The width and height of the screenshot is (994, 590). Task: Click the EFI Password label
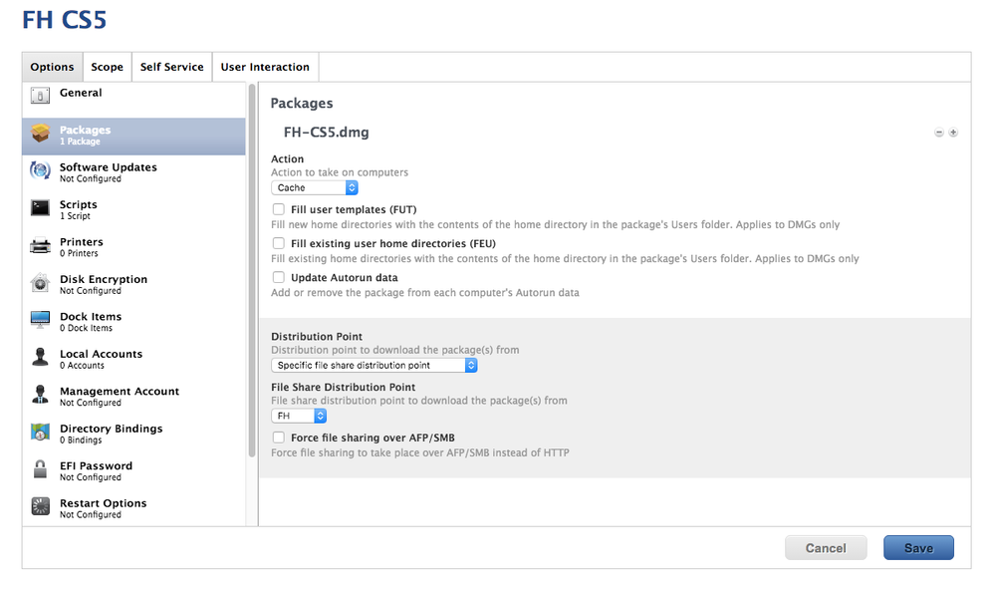(x=97, y=466)
